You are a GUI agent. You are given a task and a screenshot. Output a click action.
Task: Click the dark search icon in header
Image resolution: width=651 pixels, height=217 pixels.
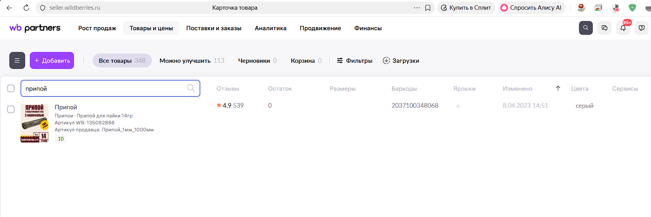pyautogui.click(x=586, y=28)
